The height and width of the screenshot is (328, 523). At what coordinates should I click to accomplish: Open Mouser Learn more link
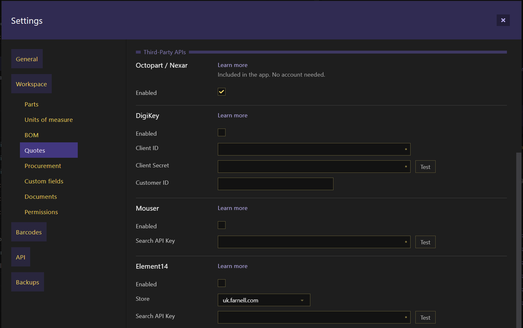[x=233, y=208]
